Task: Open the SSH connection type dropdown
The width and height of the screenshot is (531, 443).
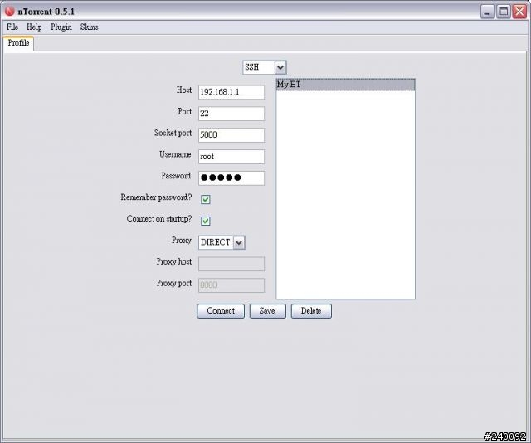Action: point(265,67)
